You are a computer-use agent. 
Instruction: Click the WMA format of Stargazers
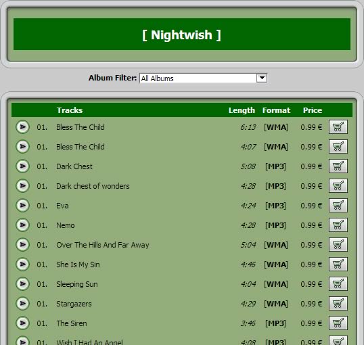click(x=276, y=304)
